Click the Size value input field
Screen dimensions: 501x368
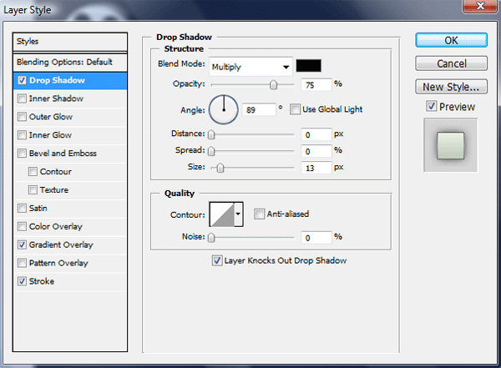point(316,168)
